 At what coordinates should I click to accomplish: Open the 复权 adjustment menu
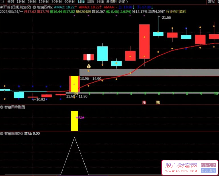(x=211, y=2)
